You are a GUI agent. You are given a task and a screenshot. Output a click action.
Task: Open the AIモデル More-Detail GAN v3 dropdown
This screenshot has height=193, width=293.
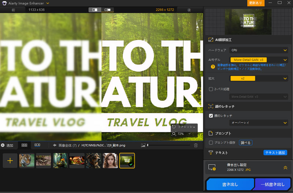pos(259,60)
